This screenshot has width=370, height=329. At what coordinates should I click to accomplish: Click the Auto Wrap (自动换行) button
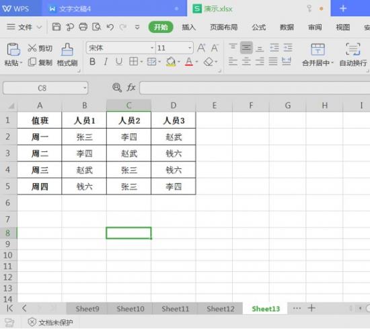pyautogui.click(x=353, y=54)
